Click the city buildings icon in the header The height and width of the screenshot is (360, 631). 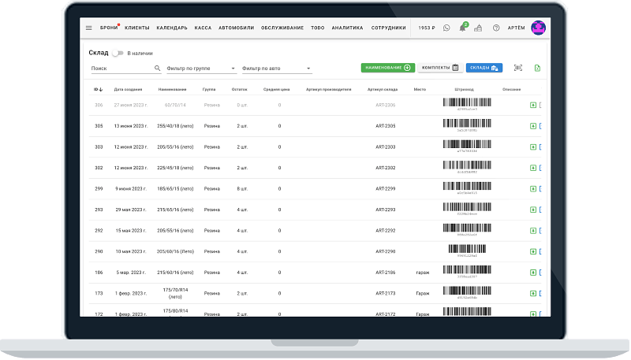[478, 28]
